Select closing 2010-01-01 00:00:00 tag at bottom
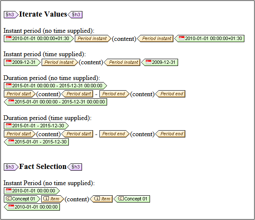The image size is (255, 220). click(32, 207)
